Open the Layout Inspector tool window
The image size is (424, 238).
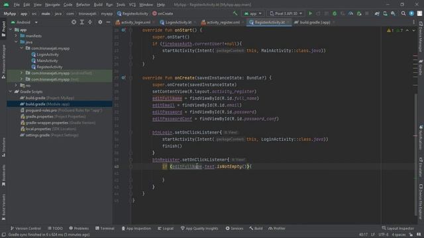click(x=397, y=228)
